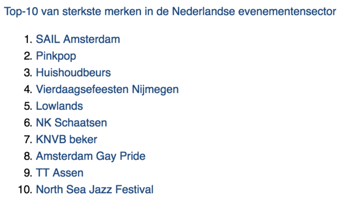The height and width of the screenshot is (202, 344).
Task: Click the KNVB beker link
Action: (67, 140)
